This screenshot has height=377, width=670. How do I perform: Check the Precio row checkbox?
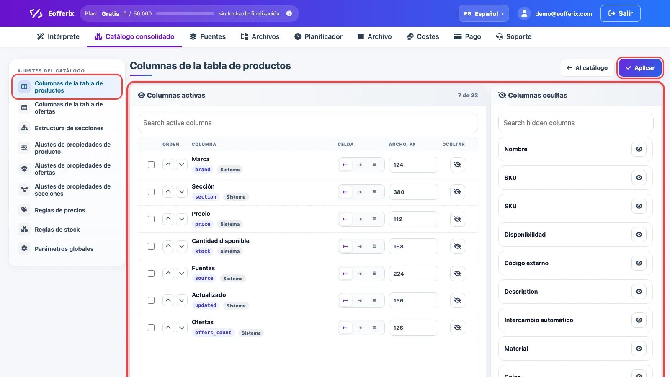151,219
